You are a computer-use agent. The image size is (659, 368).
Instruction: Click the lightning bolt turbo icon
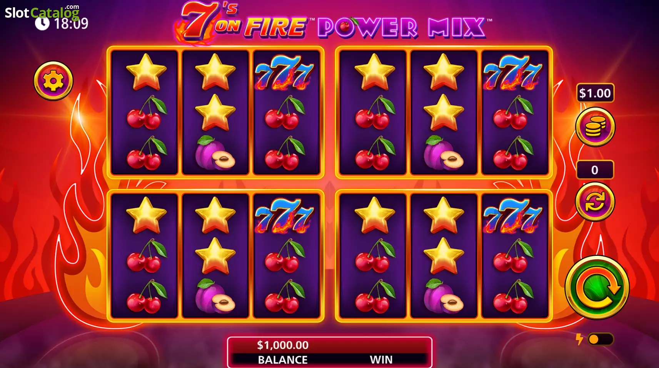pyautogui.click(x=579, y=339)
